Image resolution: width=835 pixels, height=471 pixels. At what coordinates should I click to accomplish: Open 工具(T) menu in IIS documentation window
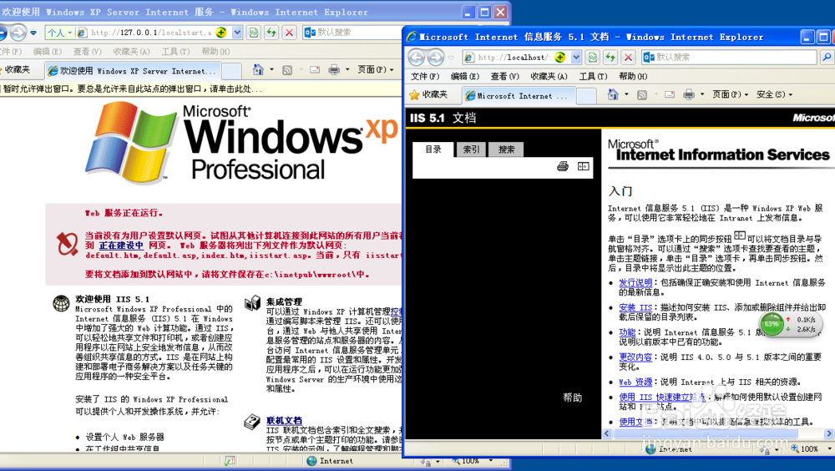(x=593, y=76)
